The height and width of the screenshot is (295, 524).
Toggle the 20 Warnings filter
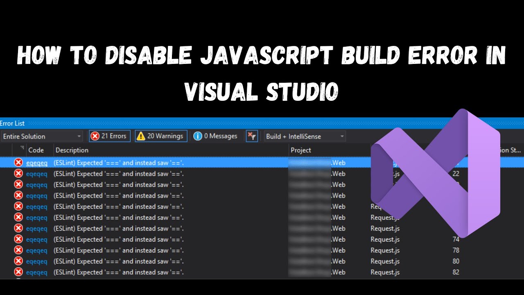tap(161, 136)
